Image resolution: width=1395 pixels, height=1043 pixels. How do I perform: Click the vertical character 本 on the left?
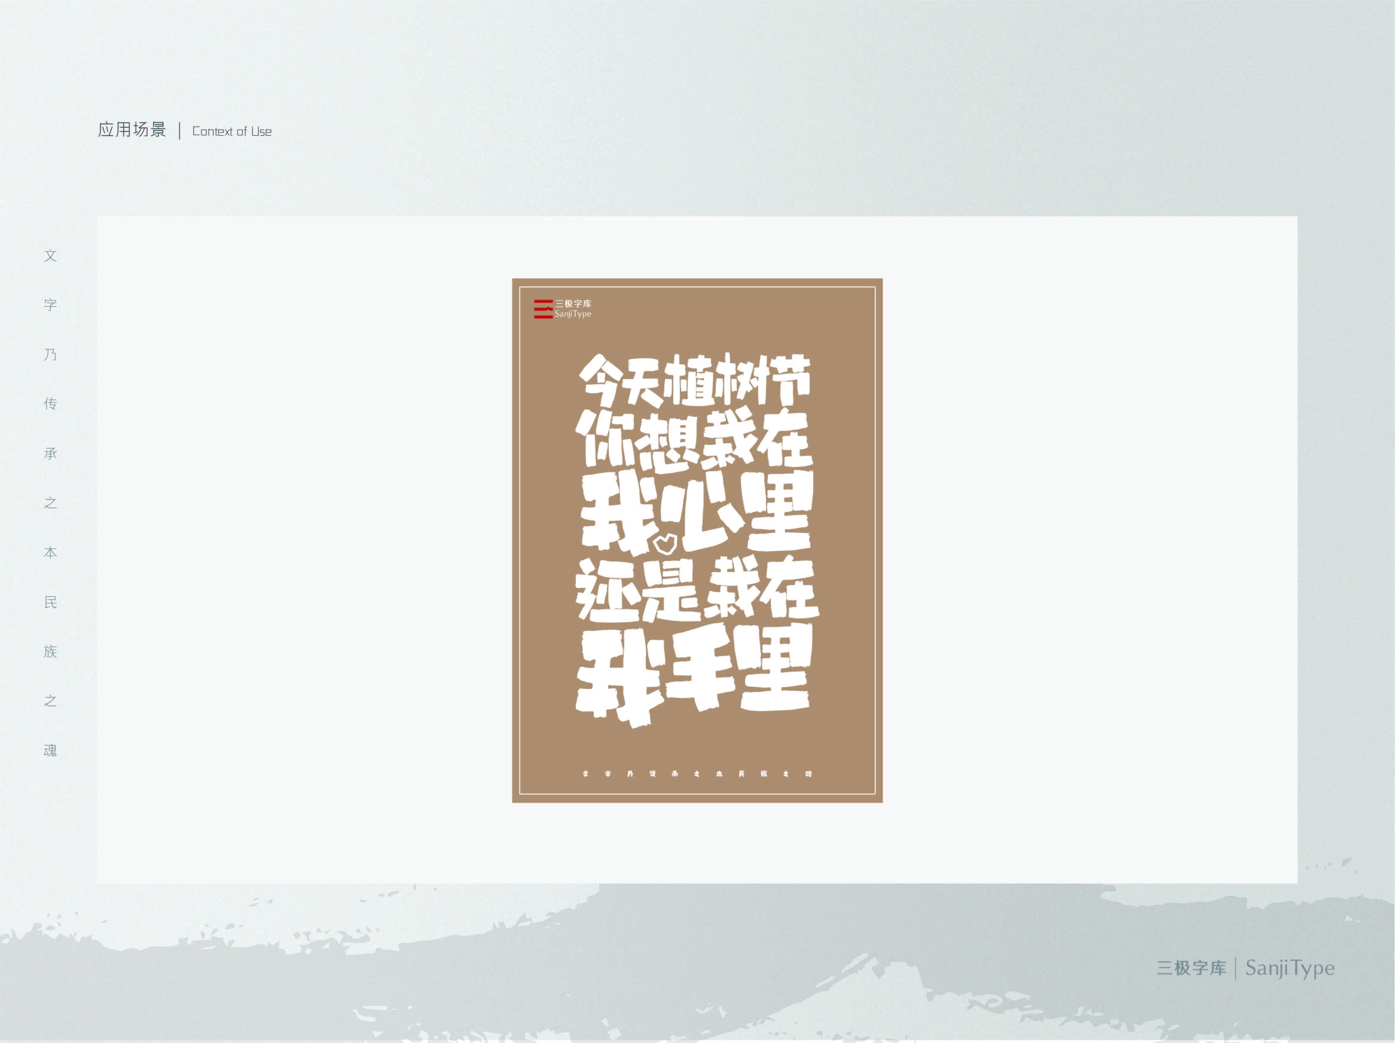(51, 552)
